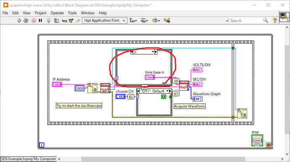The width and height of the screenshot is (290, 162).
Task: Click the TCP Open Connection node
Action: click(x=92, y=88)
